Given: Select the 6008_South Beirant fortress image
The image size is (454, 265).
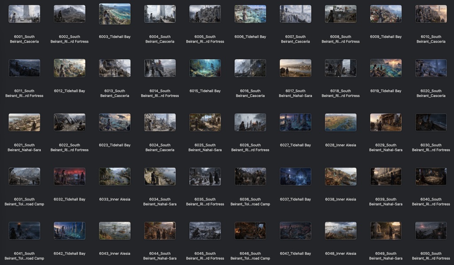Looking at the screenshot, I should click(340, 14).
